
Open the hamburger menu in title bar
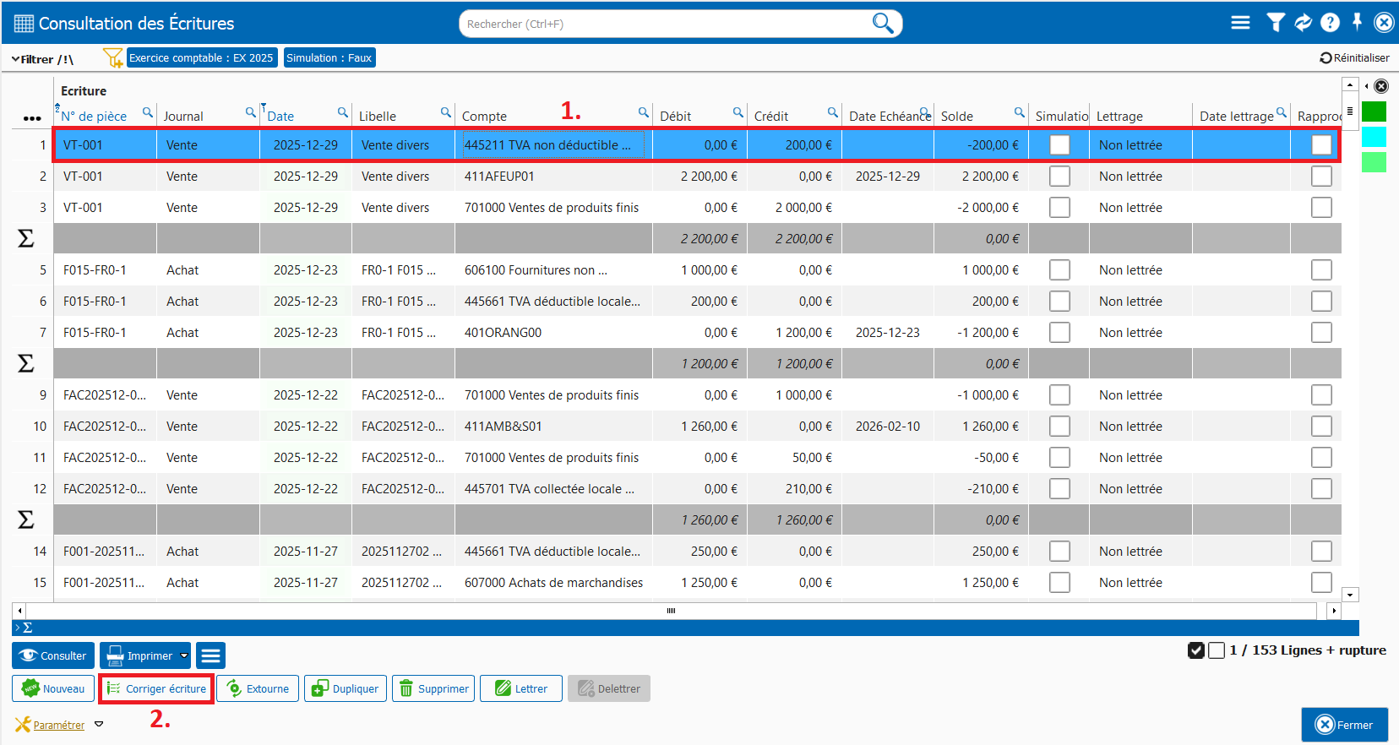pos(1240,23)
